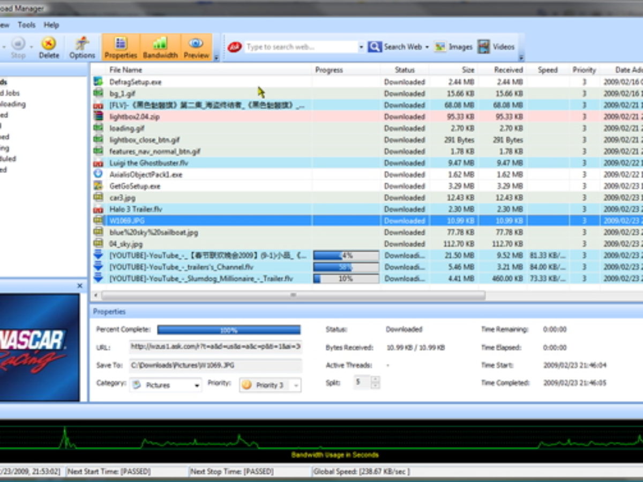This screenshot has width=643, height=482.
Task: Open the Options toolbar button
Action: (x=82, y=47)
